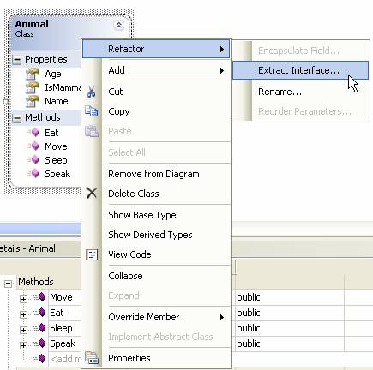Expand the Move method row in details
This screenshot has height=370, width=373.
23,299
